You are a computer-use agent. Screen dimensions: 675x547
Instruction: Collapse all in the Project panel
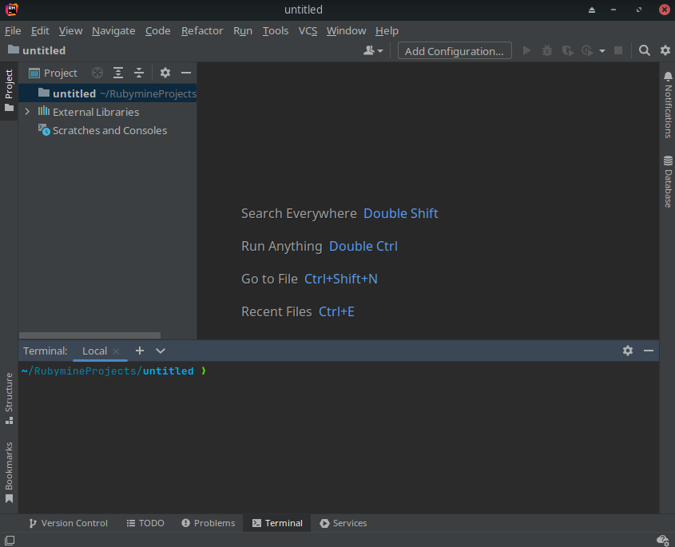(x=139, y=73)
